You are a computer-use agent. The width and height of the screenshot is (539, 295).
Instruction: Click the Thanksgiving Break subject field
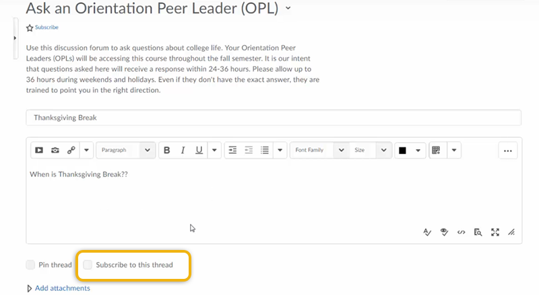[273, 118]
